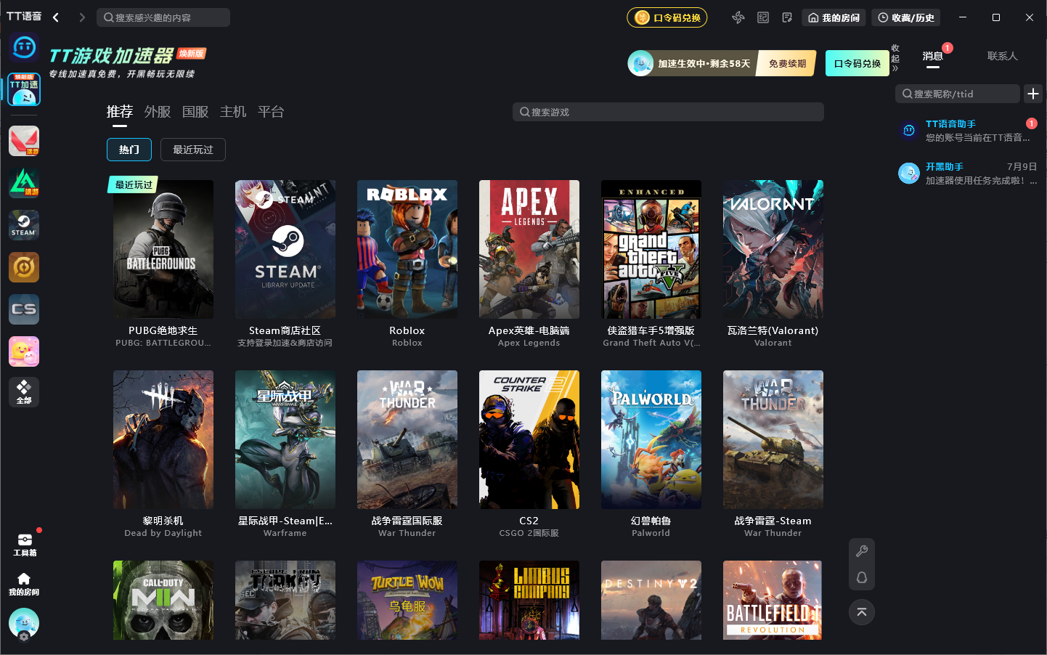The height and width of the screenshot is (655, 1047).
Task: Click the 搜索游戏 search field
Action: coord(668,112)
